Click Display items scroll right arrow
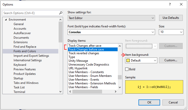The width and height of the screenshot is (188, 110). coord(115,92)
